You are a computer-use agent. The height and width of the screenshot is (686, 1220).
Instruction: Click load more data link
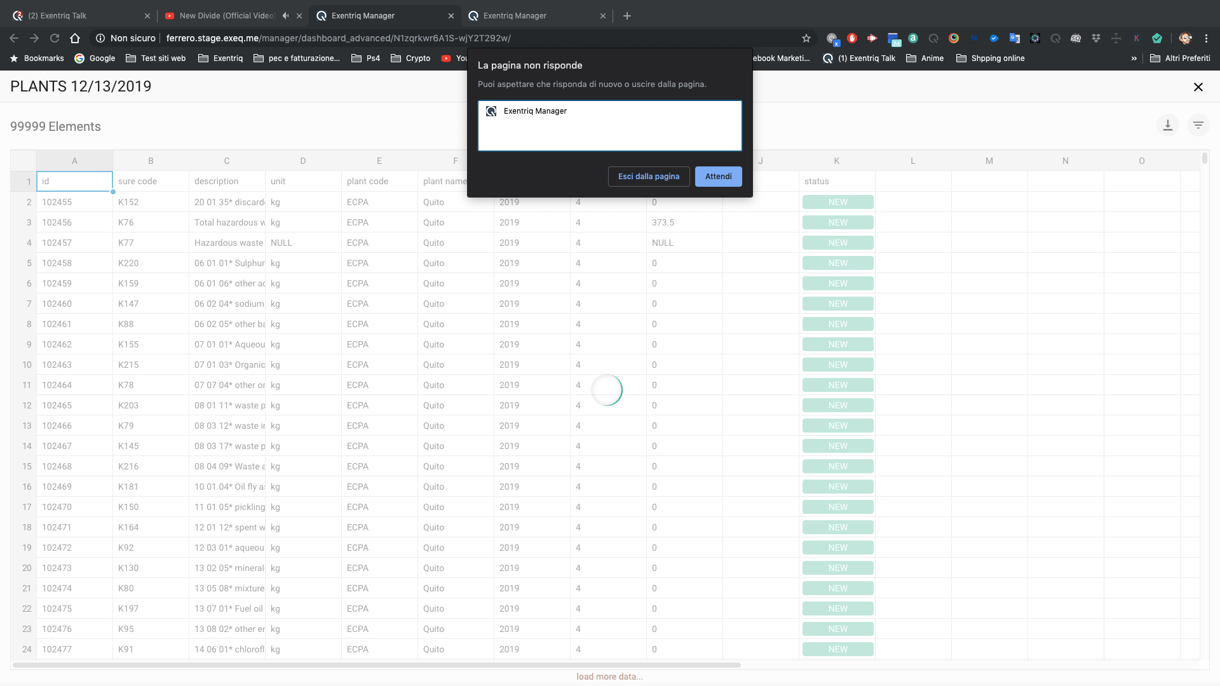[x=609, y=676]
